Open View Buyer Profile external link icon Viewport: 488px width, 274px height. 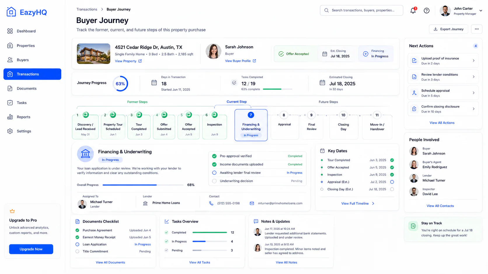coord(255,61)
